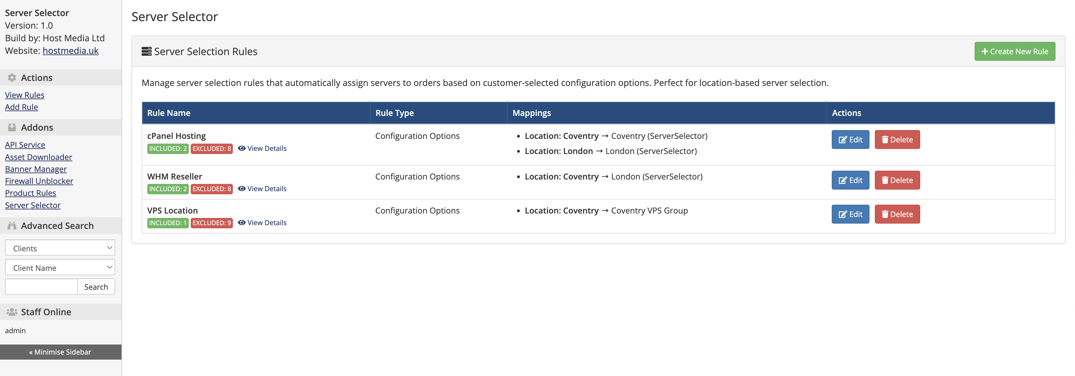Edit the WHM Reseller rule
1075x376 pixels.
tap(850, 180)
